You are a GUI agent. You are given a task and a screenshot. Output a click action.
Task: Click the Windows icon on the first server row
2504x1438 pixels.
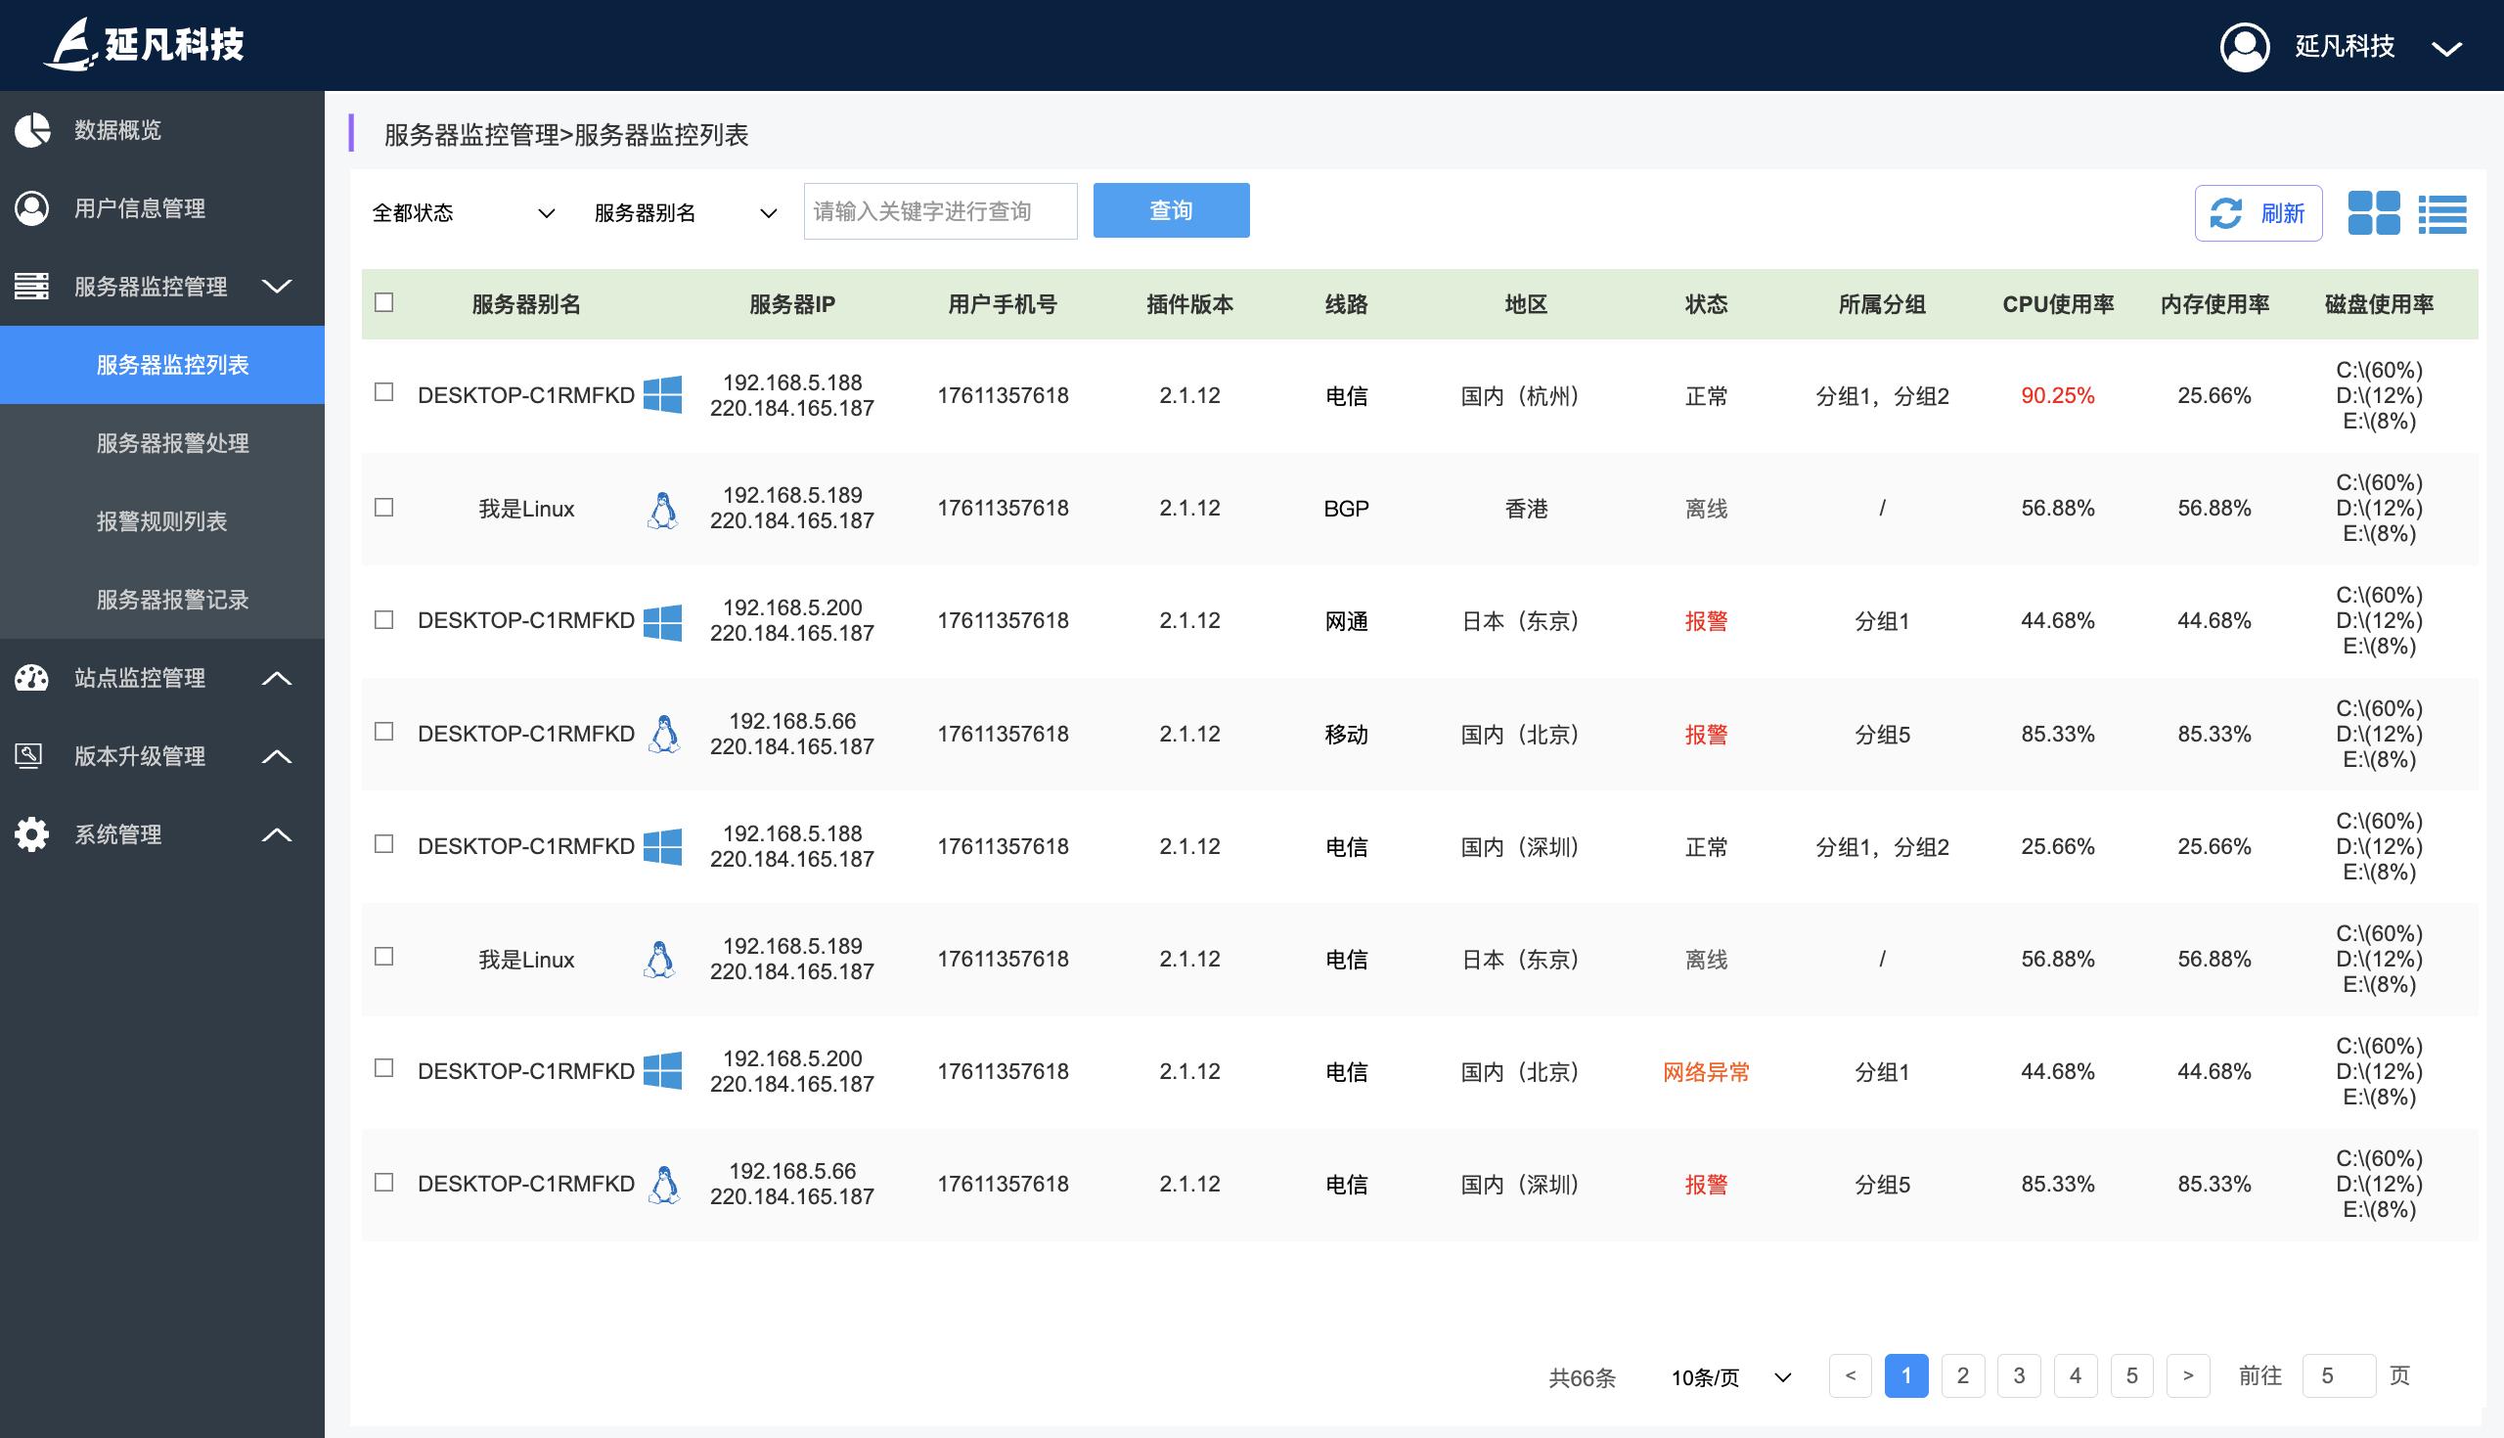tap(665, 395)
